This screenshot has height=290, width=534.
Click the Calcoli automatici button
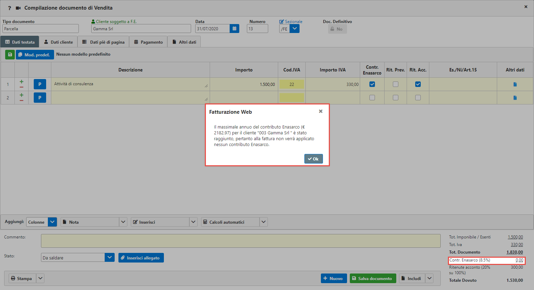click(x=230, y=222)
